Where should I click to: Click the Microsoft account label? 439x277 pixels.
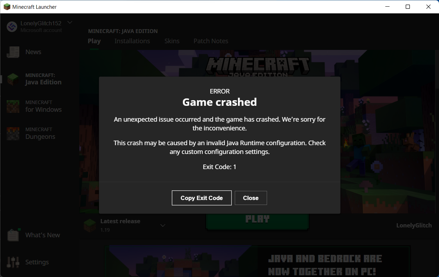[x=41, y=30]
